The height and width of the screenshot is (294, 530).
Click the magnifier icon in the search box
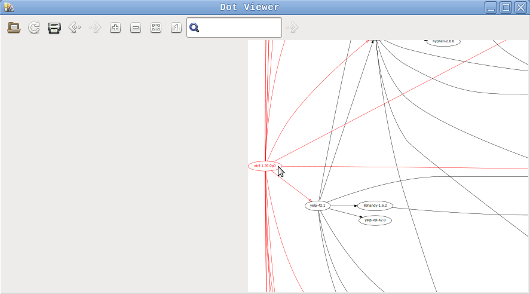coord(194,27)
